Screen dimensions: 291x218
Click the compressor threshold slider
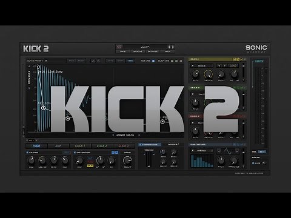[149, 159]
